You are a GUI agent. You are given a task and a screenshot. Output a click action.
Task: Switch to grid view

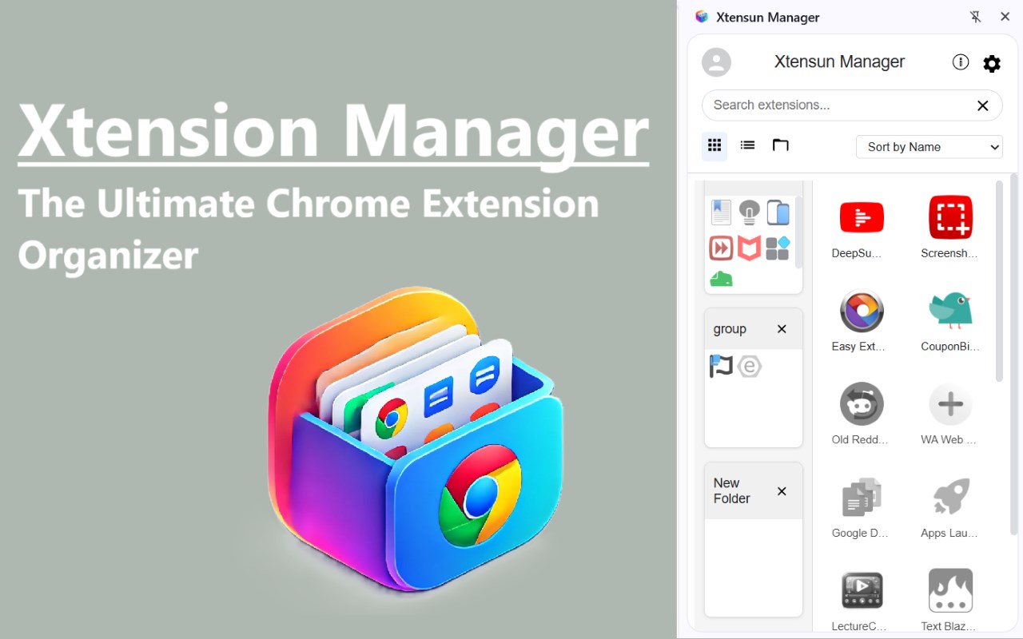[715, 145]
